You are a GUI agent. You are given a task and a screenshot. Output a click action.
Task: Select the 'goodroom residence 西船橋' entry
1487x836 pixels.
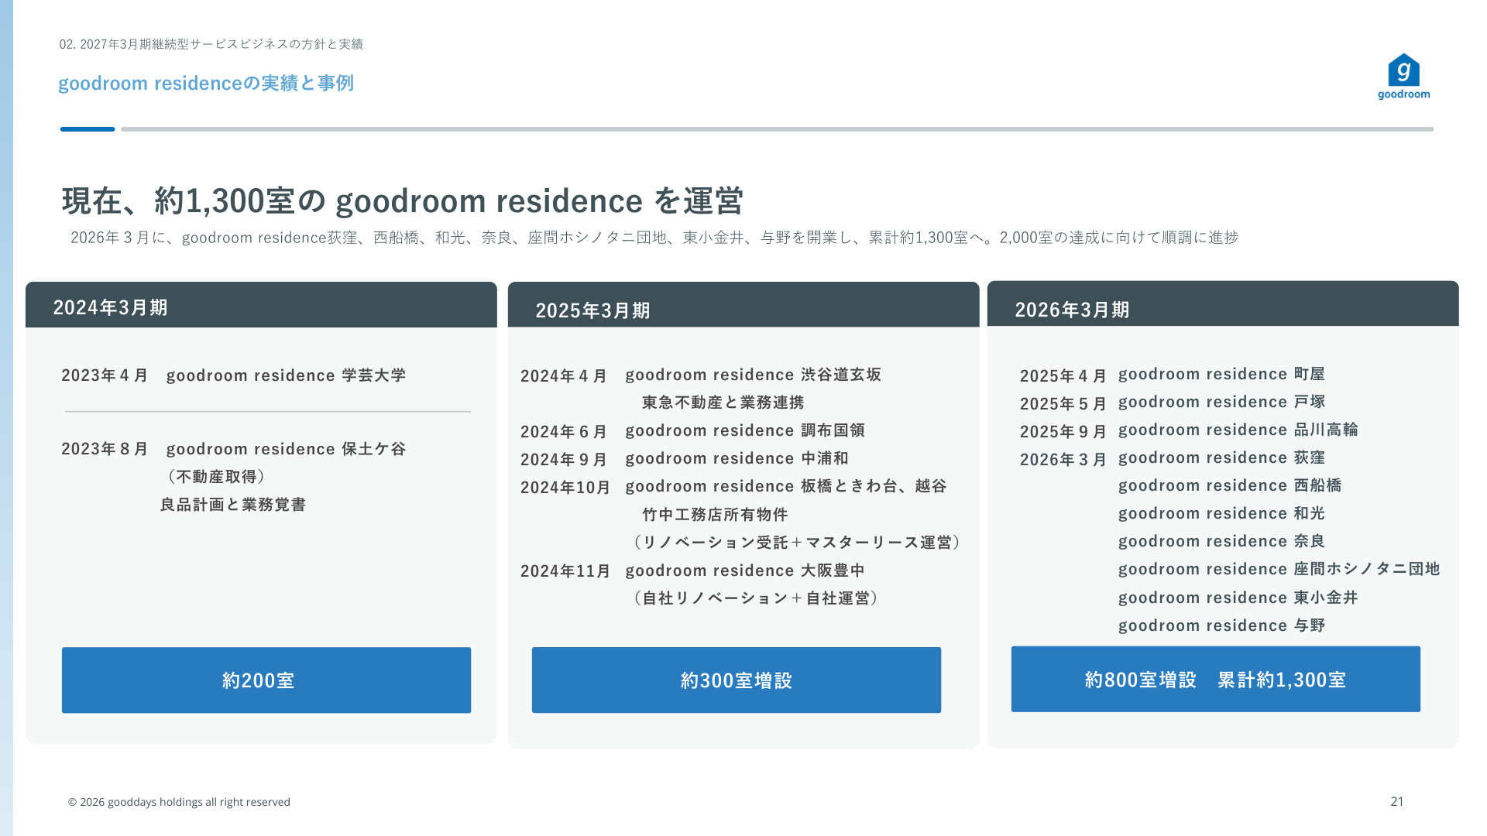(x=1230, y=485)
